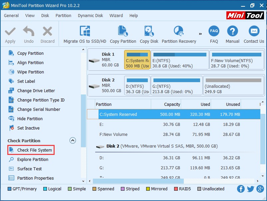
Task: Select the Disk 1 header in disk map
Action: tap(106, 60)
